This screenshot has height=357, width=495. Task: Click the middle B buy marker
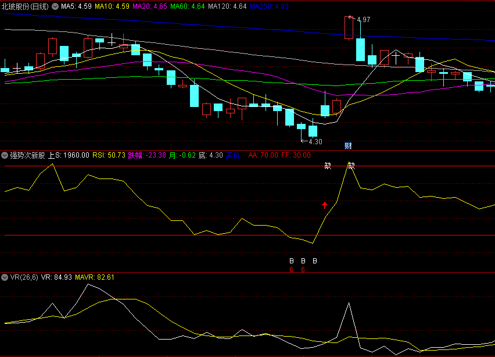click(303, 261)
